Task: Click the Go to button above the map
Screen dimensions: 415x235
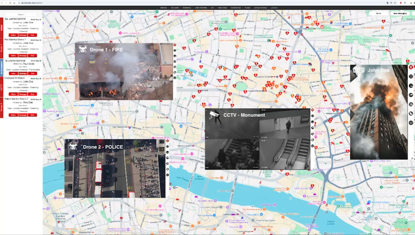Action: coord(378,13)
